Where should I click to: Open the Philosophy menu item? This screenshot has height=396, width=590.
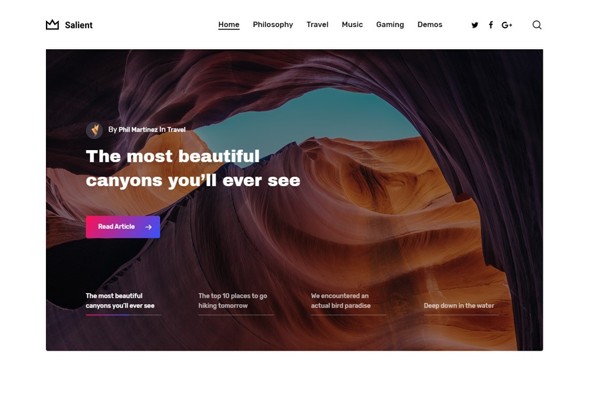coord(273,24)
